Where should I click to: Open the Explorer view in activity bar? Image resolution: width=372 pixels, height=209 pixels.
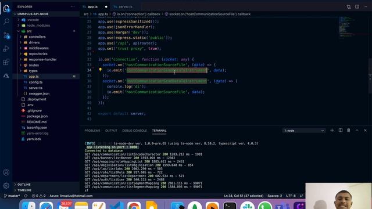pyautogui.click(x=6, y=8)
